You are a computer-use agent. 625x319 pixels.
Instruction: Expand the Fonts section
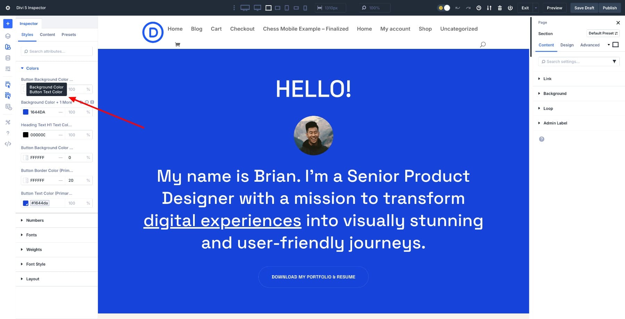[31, 235]
